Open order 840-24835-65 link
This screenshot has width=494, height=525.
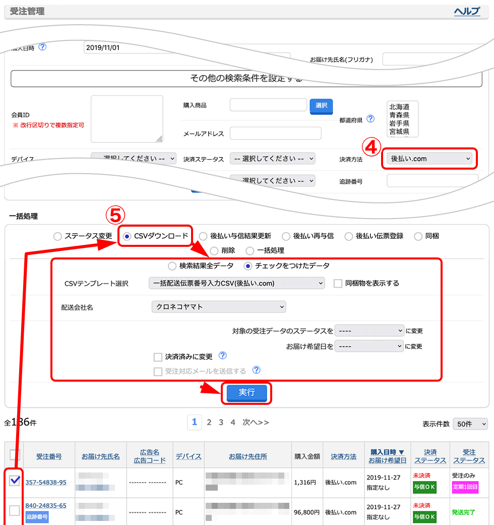coord(46,506)
